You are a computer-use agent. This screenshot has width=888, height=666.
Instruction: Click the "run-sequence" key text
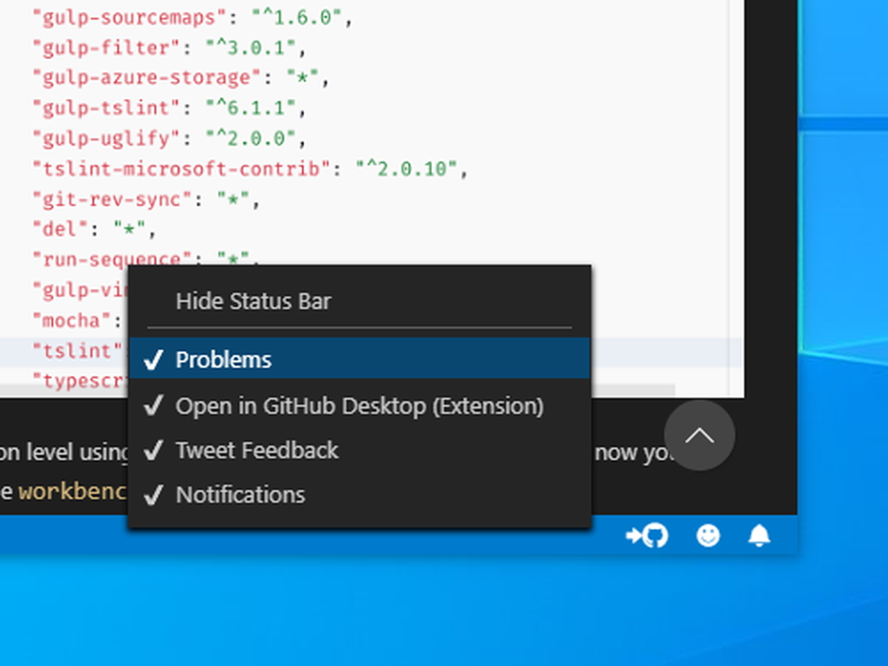(x=113, y=259)
